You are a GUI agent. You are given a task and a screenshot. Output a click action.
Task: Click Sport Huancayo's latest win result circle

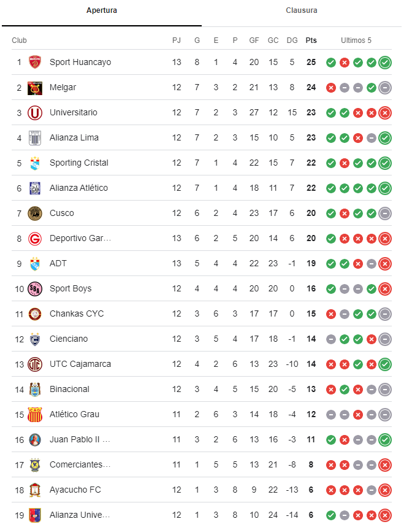tap(385, 63)
